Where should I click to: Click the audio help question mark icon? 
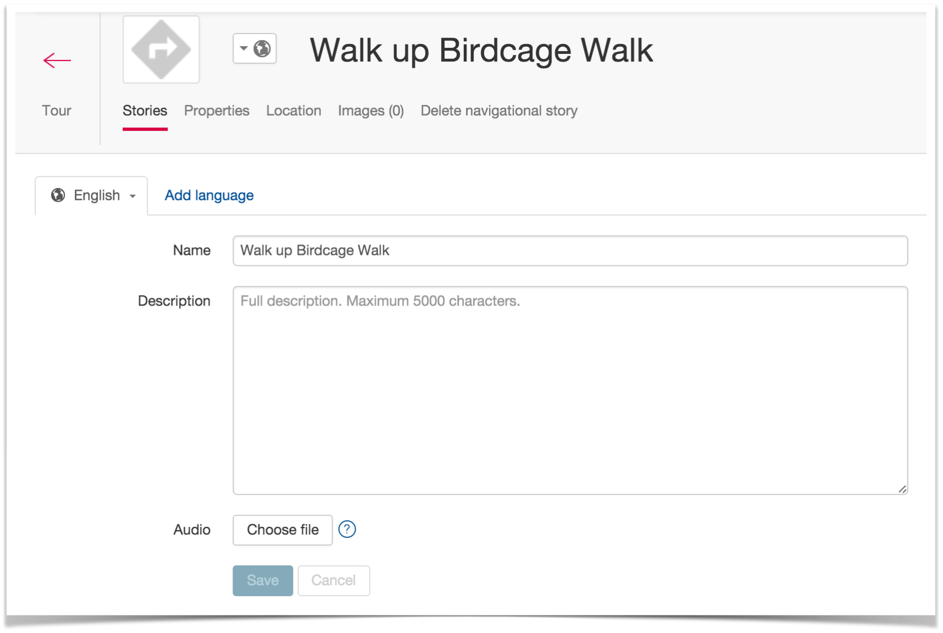point(347,529)
